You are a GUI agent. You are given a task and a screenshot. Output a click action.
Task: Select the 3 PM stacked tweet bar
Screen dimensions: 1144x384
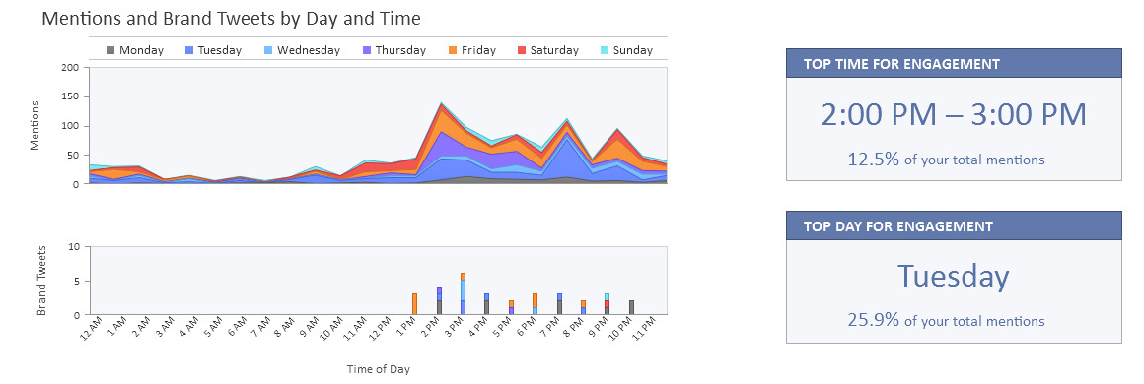(x=463, y=293)
